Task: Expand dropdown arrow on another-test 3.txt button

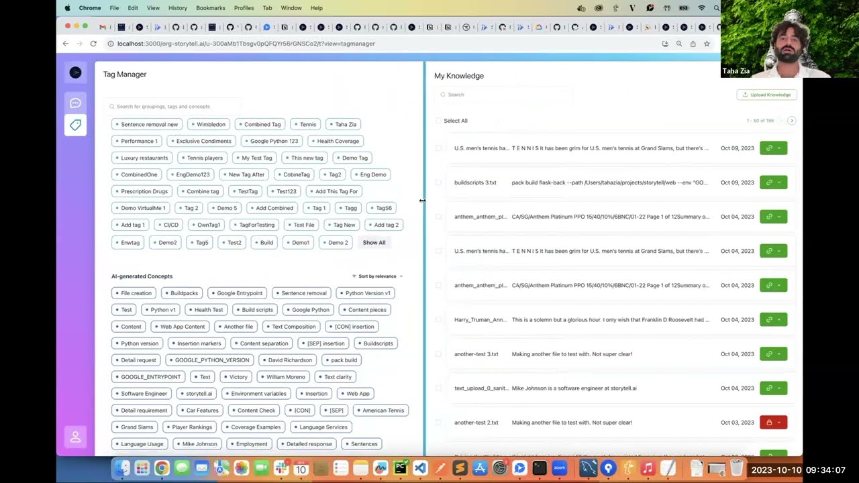Action: click(779, 354)
